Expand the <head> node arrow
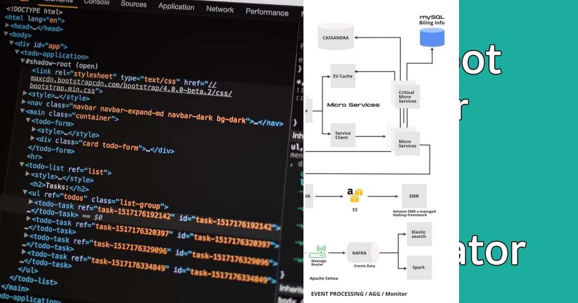The image size is (578, 303). (x=7, y=26)
